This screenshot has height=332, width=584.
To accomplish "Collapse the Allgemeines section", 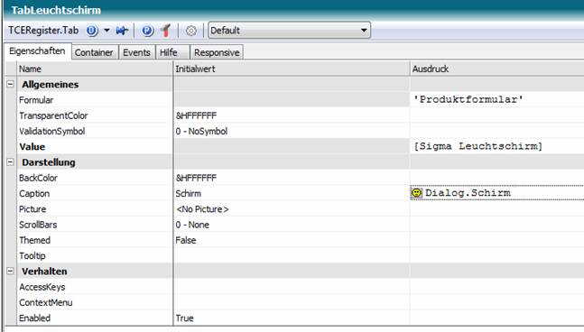I will pyautogui.click(x=11, y=85).
